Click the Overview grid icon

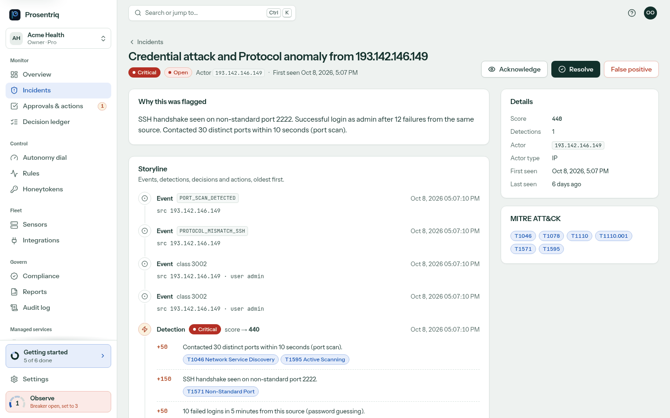(x=14, y=74)
